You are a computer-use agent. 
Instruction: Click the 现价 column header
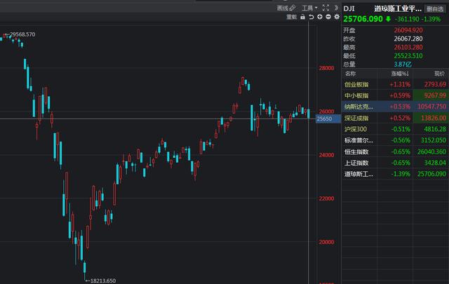(439, 73)
